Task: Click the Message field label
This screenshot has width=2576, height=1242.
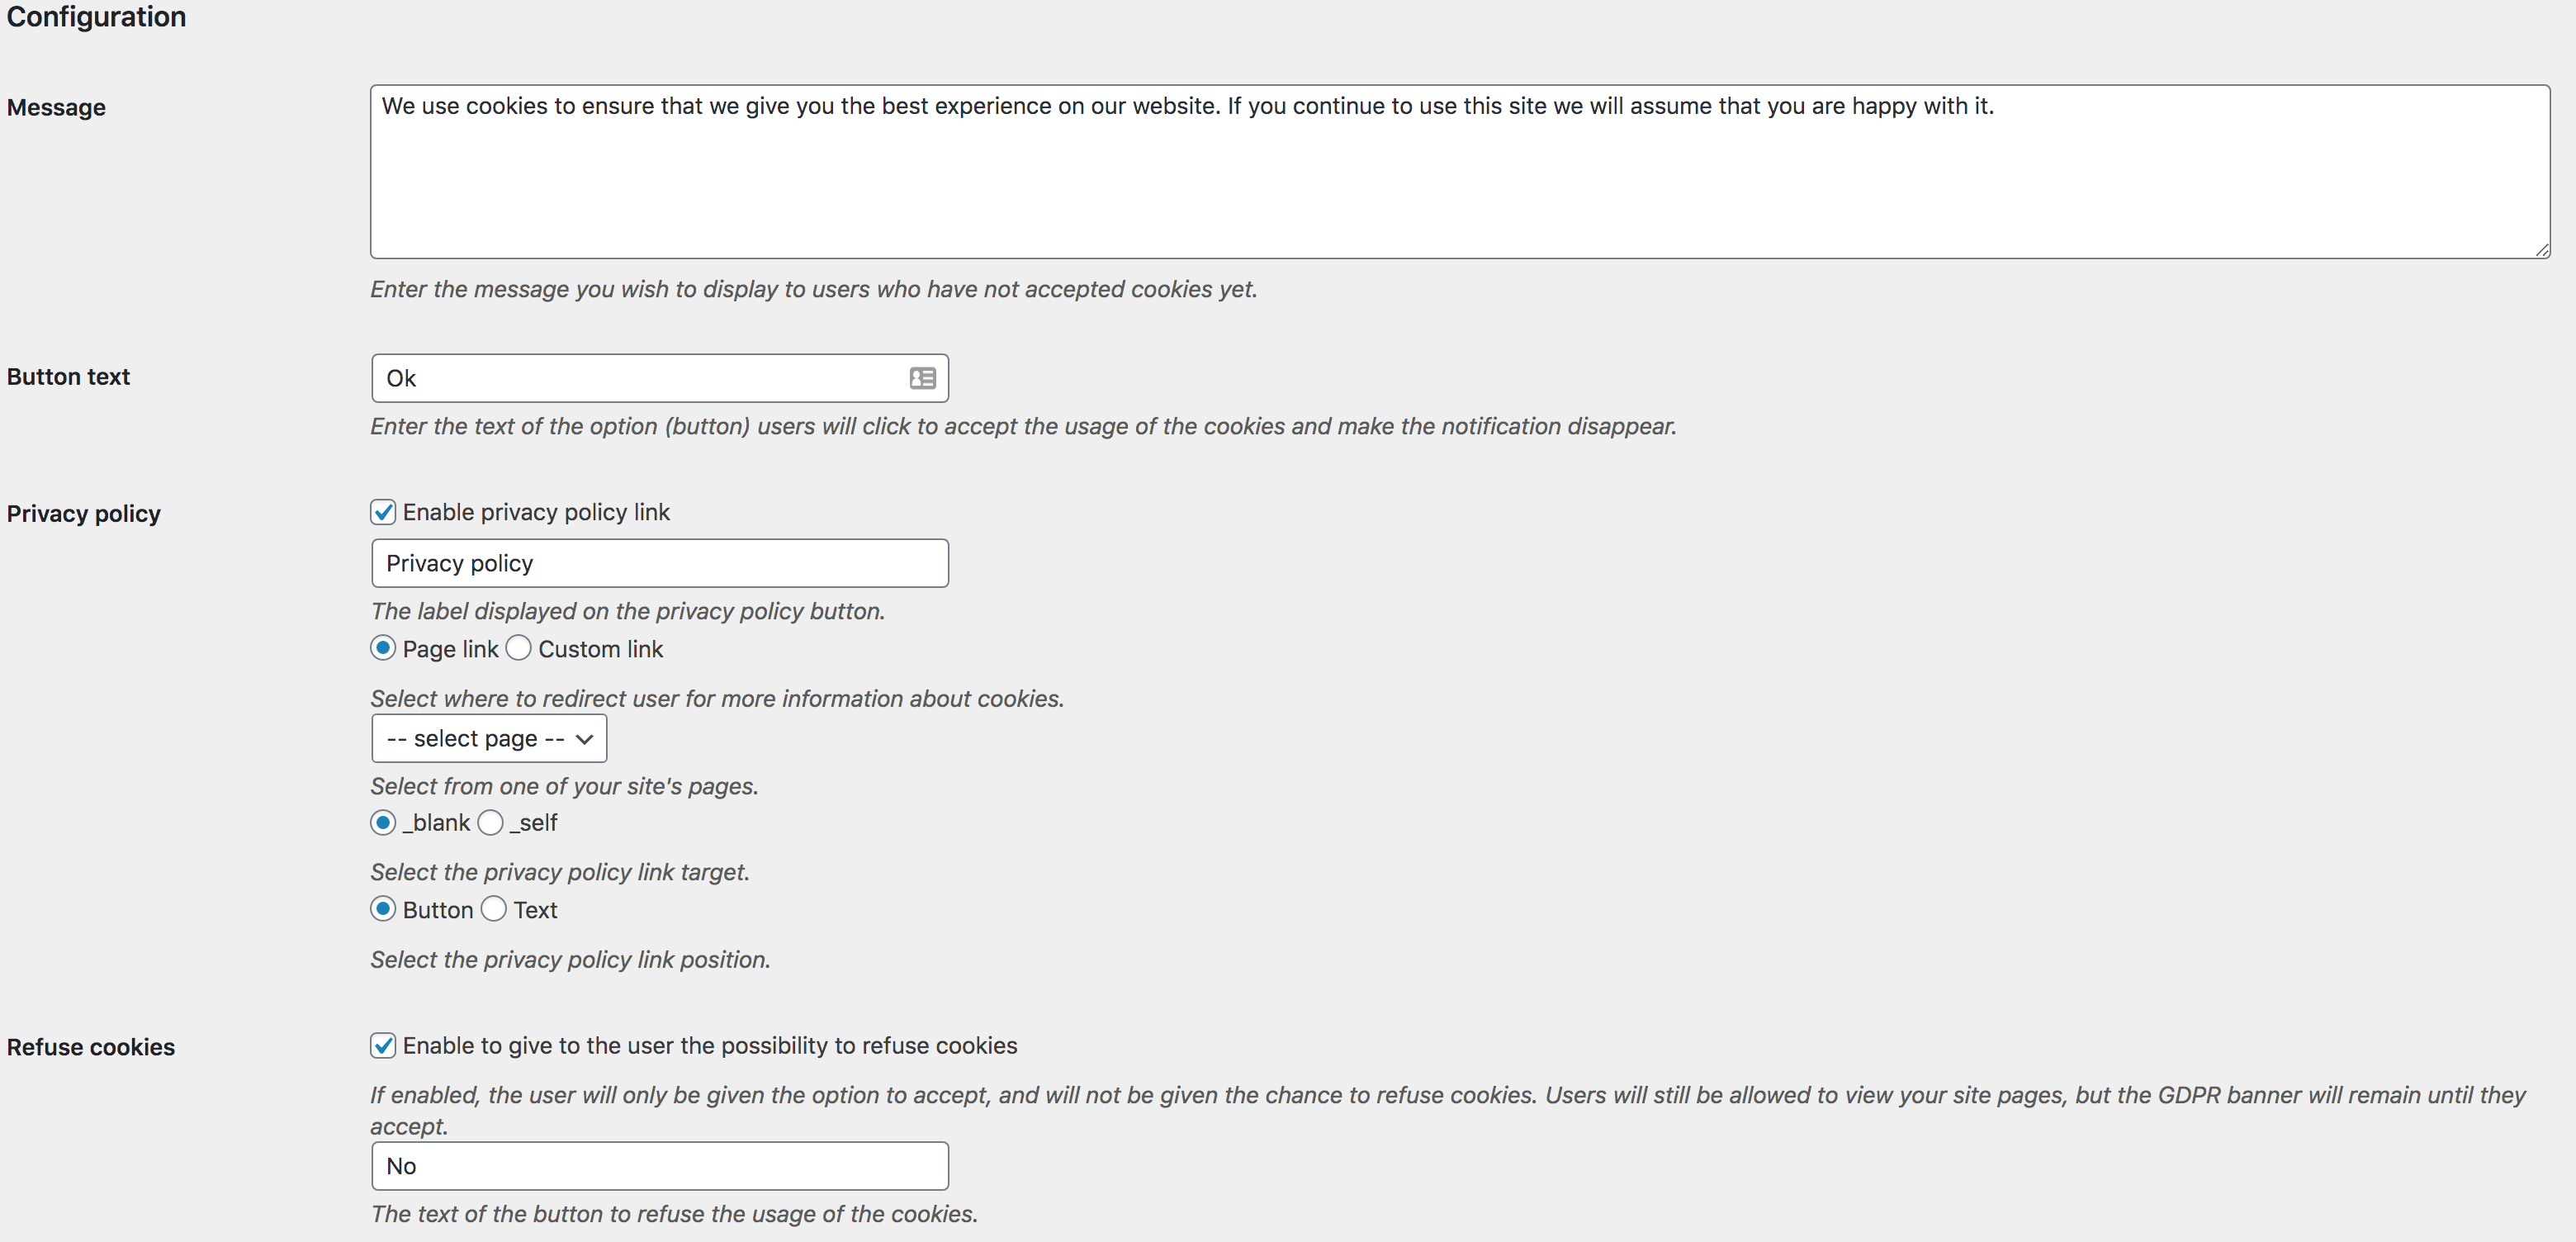Action: click(x=56, y=107)
